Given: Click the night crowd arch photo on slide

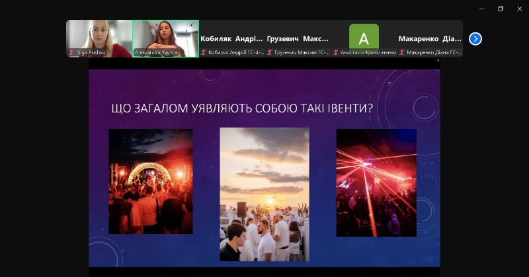Looking at the screenshot, I should [x=151, y=182].
